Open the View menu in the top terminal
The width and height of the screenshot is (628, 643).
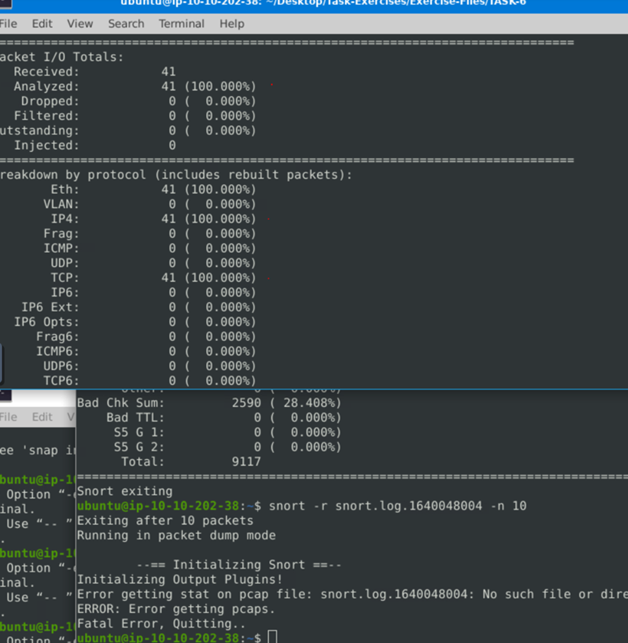pyautogui.click(x=80, y=23)
